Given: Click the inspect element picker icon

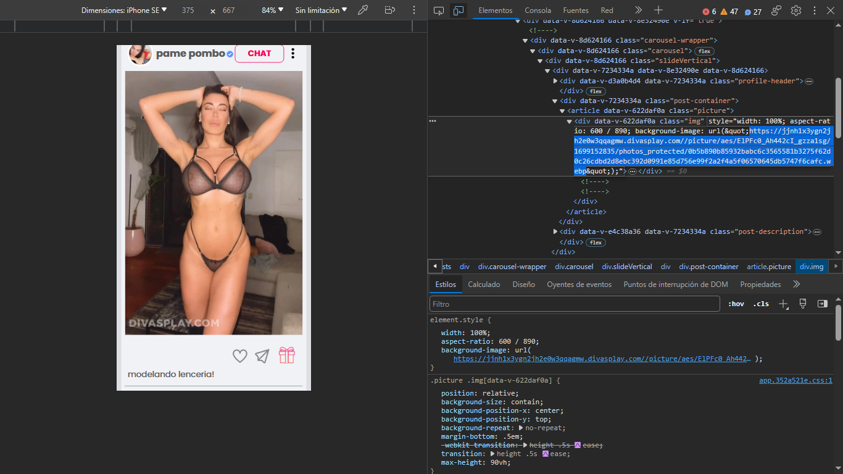Looking at the screenshot, I should [439, 10].
